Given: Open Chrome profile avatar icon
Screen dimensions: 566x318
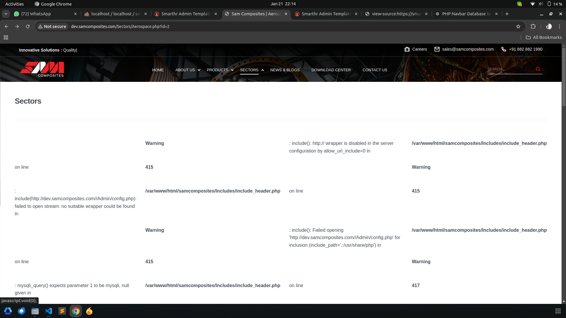Looking at the screenshot, I should click(x=549, y=26).
